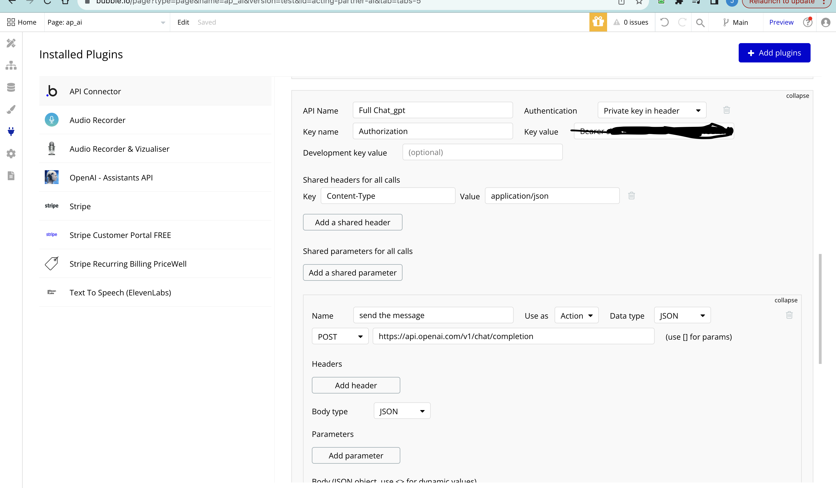This screenshot has height=488, width=836.
Task: Click the browser reload icon
Action: [x=47, y=2]
